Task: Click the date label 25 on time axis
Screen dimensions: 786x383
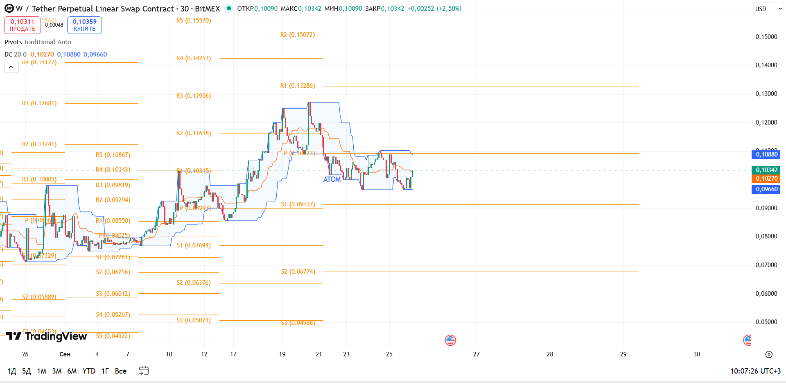Action: [389, 354]
